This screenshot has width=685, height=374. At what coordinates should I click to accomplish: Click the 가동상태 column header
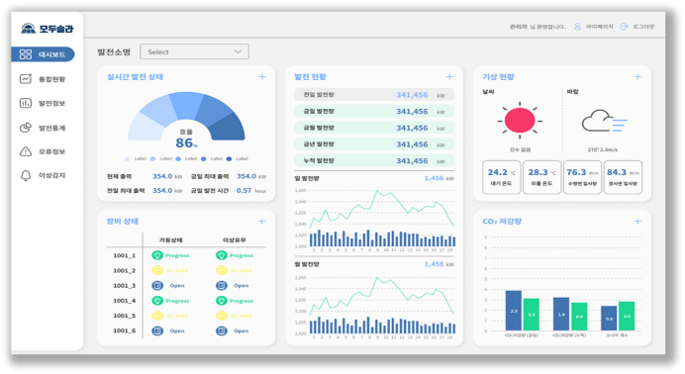[x=171, y=240]
